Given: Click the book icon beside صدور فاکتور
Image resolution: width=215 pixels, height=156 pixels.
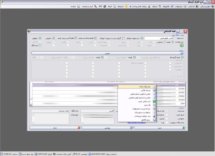Looking at the screenshot, I should coord(154,120).
